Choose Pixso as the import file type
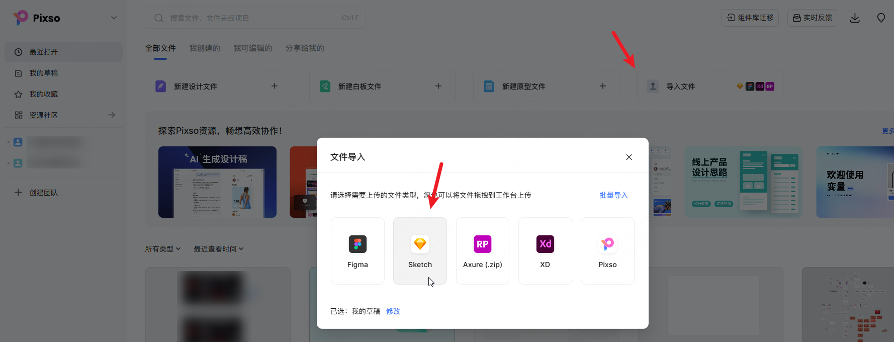 tap(607, 251)
